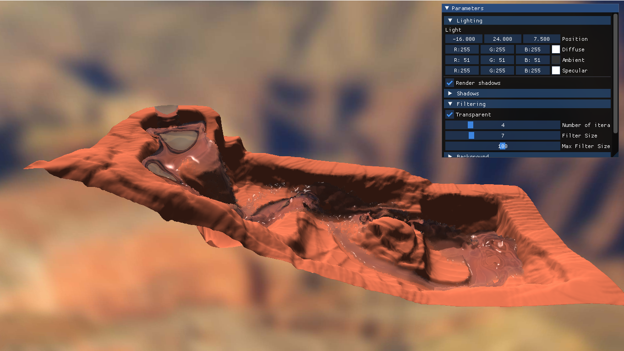The height and width of the screenshot is (351, 624).
Task: Select the Ambient G: 51 field
Action: coord(497,60)
